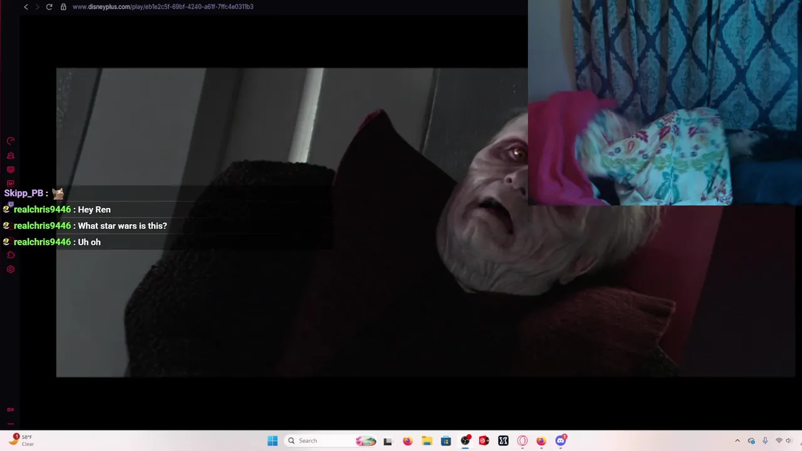The height and width of the screenshot is (451, 802).
Task: Open the black X-logo app on taskbar
Action: tap(503, 441)
